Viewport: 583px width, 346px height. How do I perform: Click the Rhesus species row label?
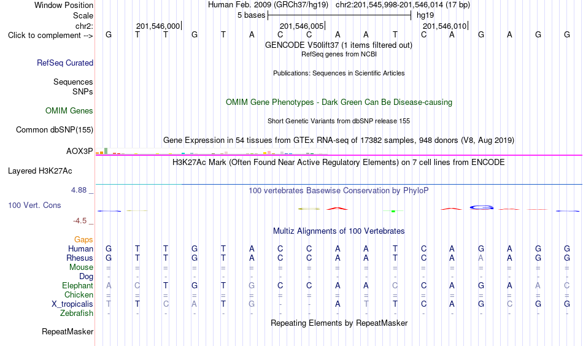[80, 258]
